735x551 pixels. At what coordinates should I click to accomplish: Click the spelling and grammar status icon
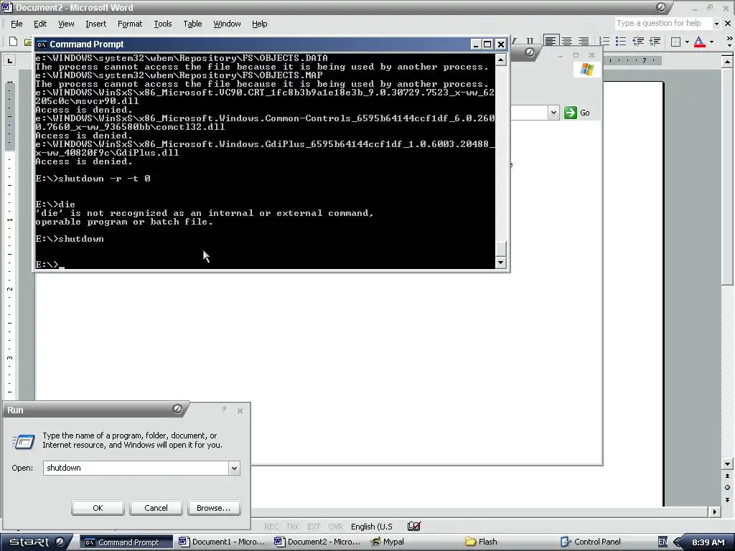414,526
